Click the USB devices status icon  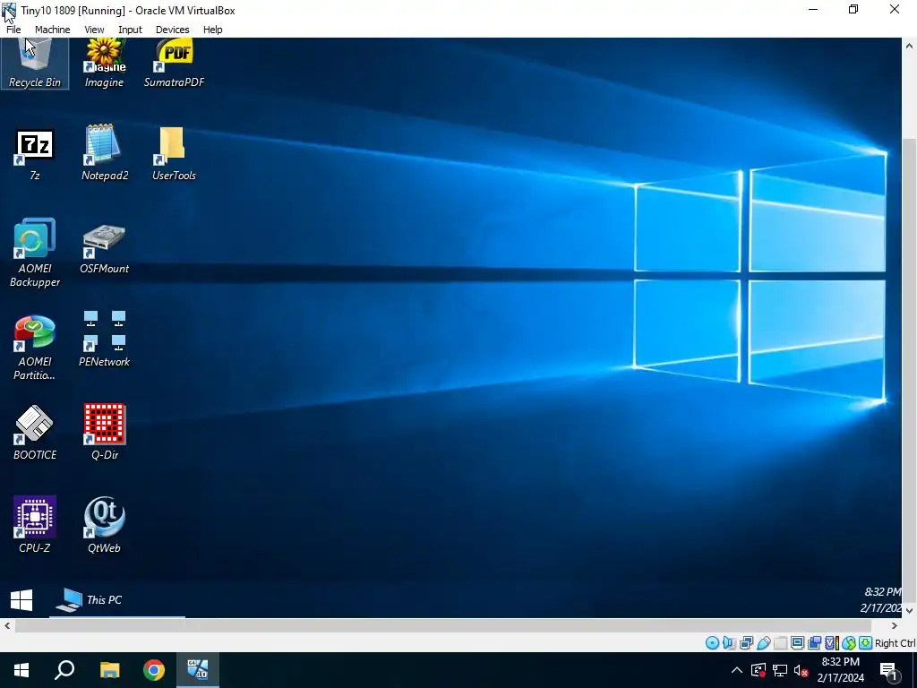763,643
